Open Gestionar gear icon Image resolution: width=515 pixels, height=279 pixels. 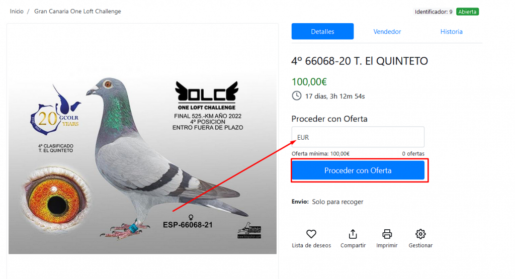pyautogui.click(x=420, y=234)
